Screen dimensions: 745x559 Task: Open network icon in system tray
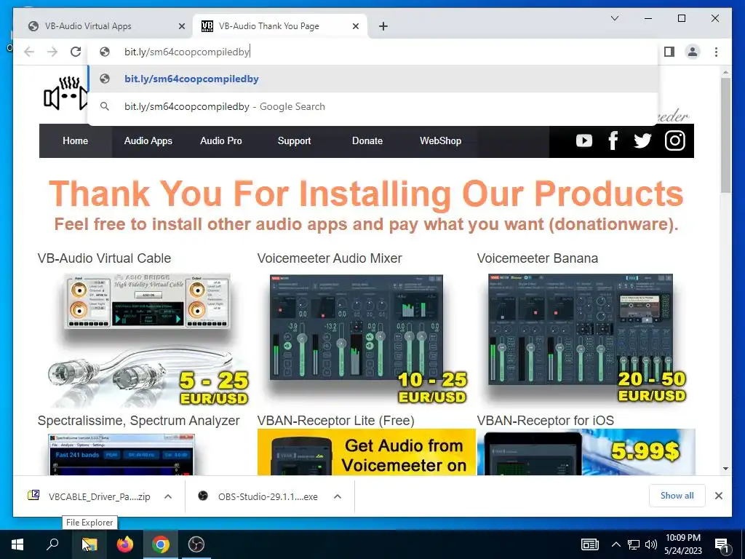(x=634, y=544)
